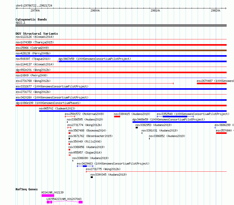Open LOC554223|NM_001207043 gene label
The height and width of the screenshot is (205, 234).
(64, 199)
